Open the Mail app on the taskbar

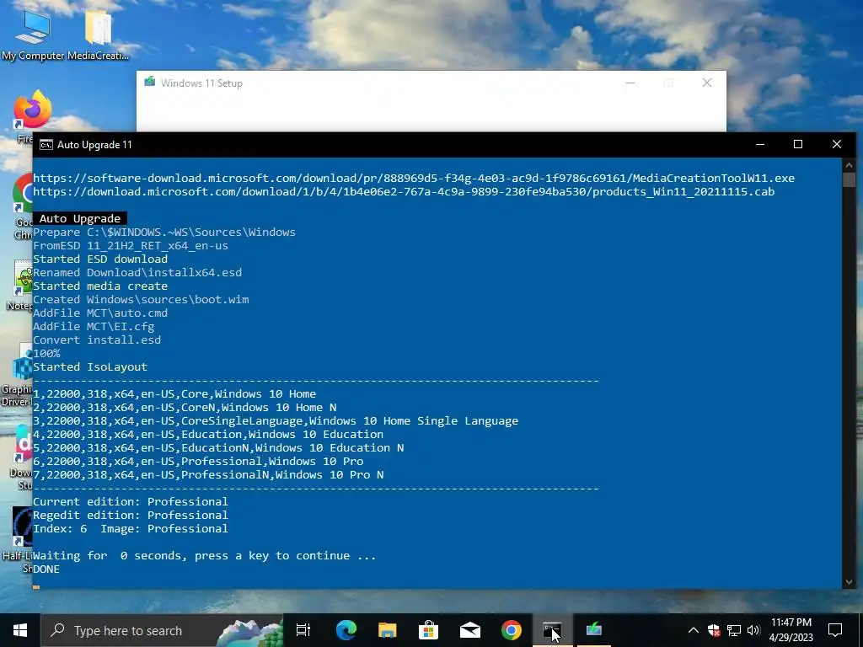470,630
